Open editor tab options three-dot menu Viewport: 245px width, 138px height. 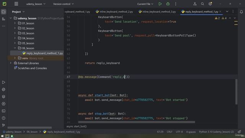233,11
